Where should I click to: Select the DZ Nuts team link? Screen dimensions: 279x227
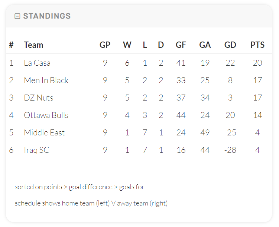pyautogui.click(x=39, y=98)
